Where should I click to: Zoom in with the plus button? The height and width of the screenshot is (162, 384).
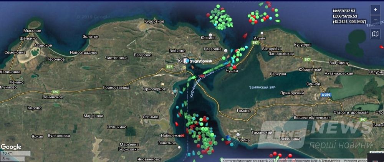click(x=375, y=10)
